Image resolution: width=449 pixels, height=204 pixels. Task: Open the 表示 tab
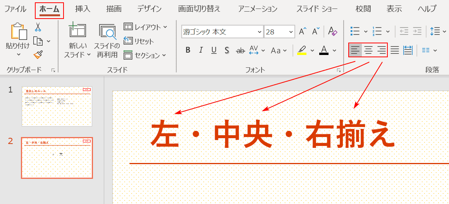[394, 9]
